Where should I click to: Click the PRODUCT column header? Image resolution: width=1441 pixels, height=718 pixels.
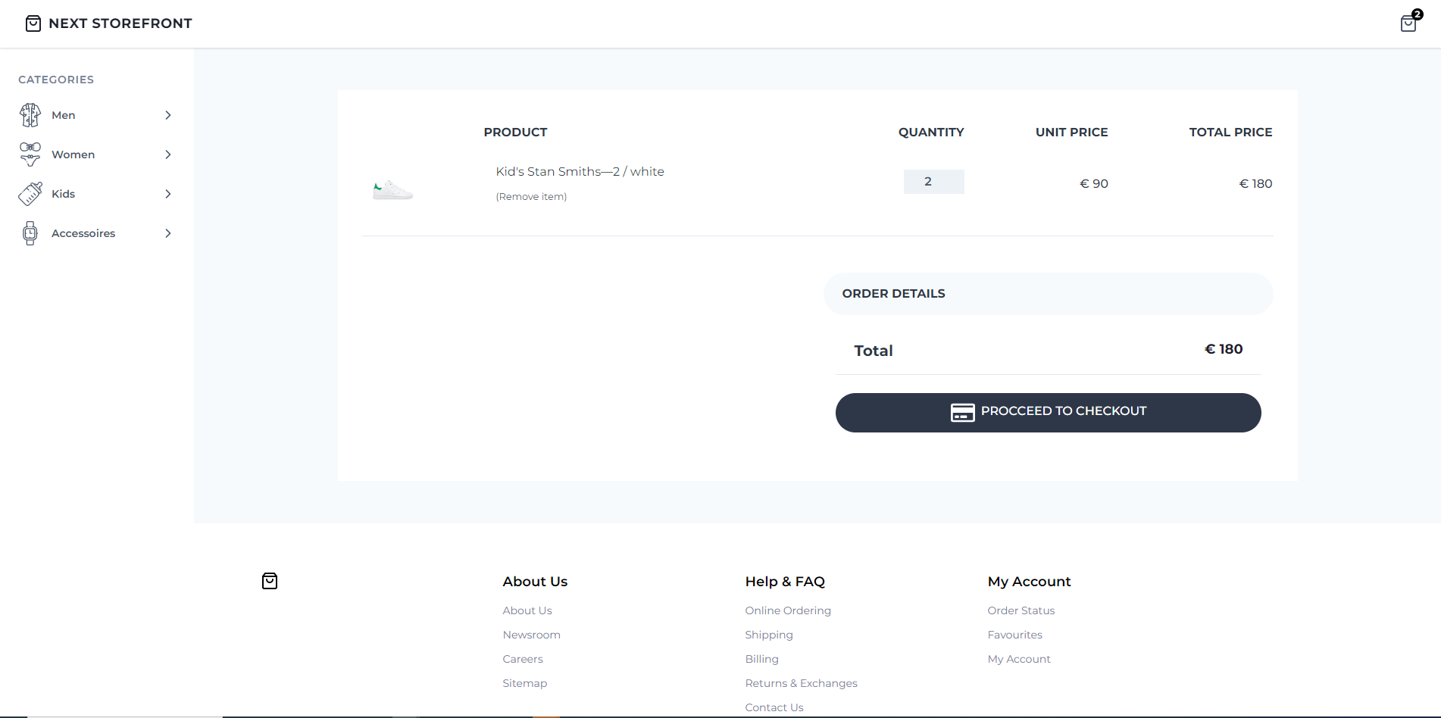pyautogui.click(x=515, y=132)
